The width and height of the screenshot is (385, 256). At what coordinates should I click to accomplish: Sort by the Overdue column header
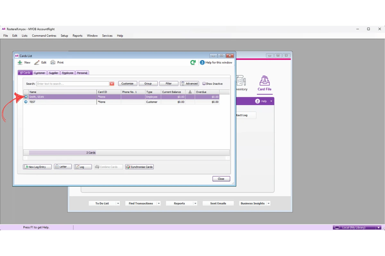coord(207,92)
